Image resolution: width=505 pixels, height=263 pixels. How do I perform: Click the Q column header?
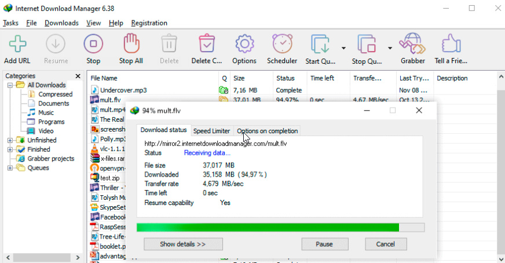(225, 78)
